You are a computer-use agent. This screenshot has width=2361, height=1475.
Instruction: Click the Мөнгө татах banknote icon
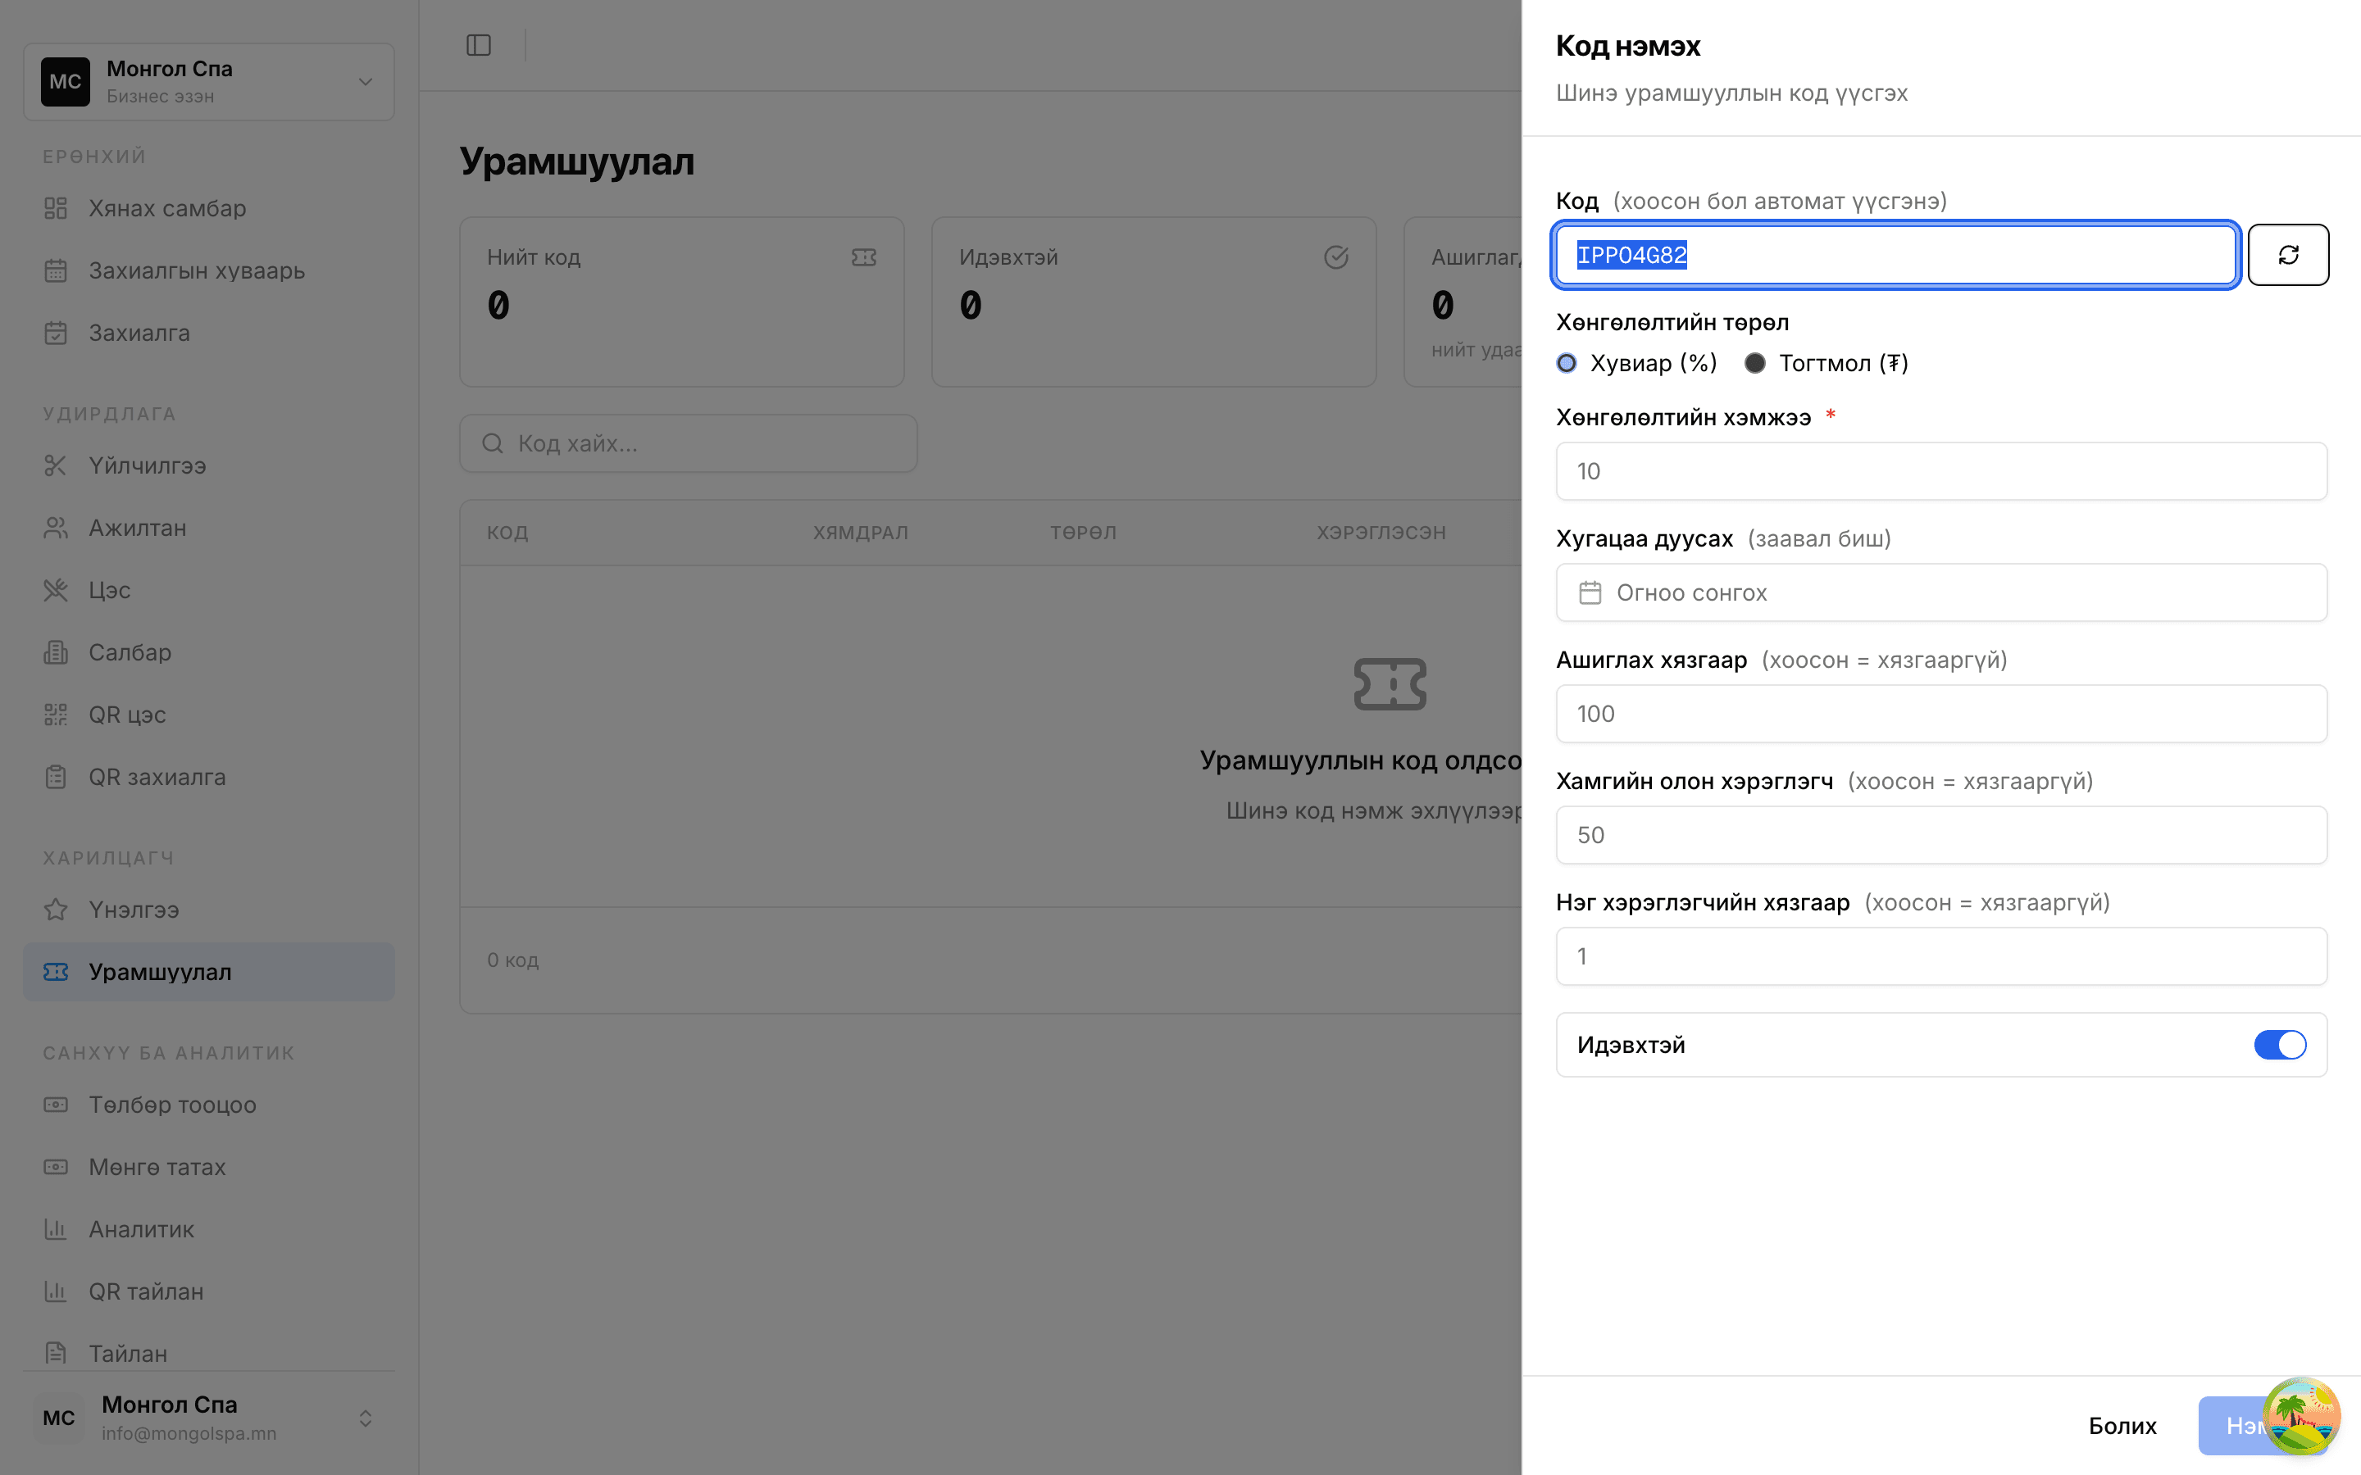click(x=56, y=1167)
